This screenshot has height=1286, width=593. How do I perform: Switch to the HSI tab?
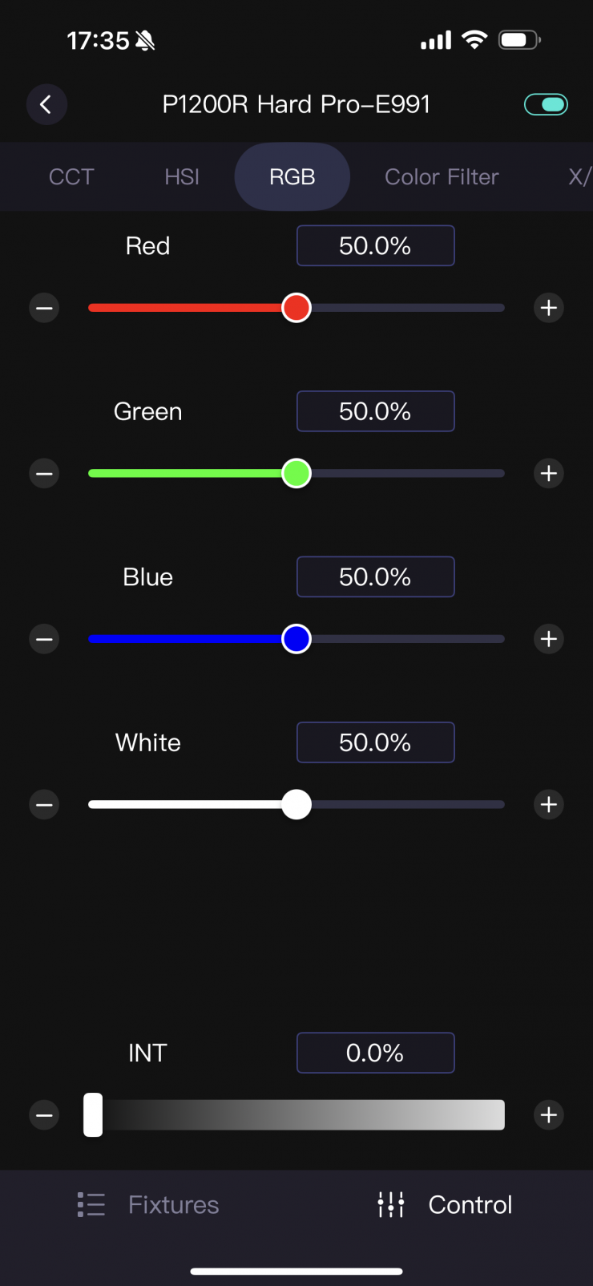(182, 177)
